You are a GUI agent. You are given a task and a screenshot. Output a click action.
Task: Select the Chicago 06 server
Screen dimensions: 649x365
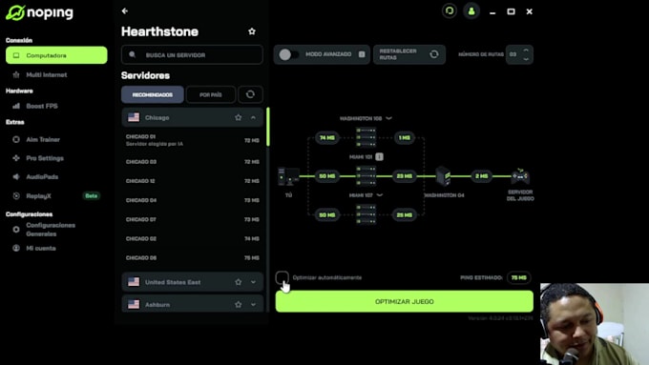point(193,257)
